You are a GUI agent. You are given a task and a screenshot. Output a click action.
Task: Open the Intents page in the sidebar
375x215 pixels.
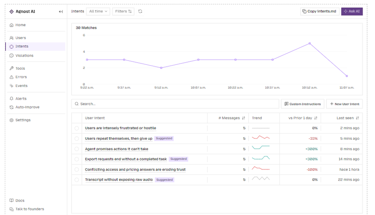[35, 46]
